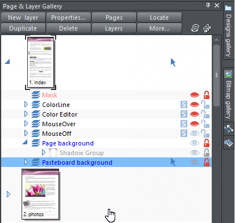235x223 pixels.
Task: Select the 1. index page thumbnail
Action: [x=40, y=62]
